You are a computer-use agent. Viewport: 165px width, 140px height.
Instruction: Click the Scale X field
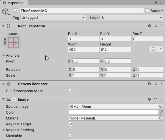coord(86,75)
